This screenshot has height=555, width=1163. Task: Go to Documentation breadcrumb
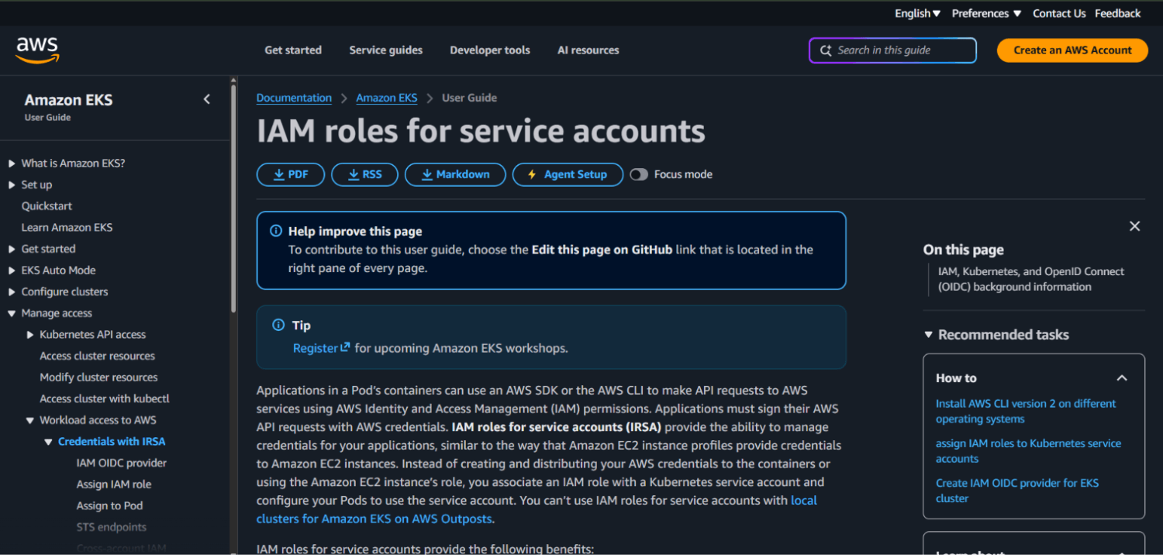[294, 98]
